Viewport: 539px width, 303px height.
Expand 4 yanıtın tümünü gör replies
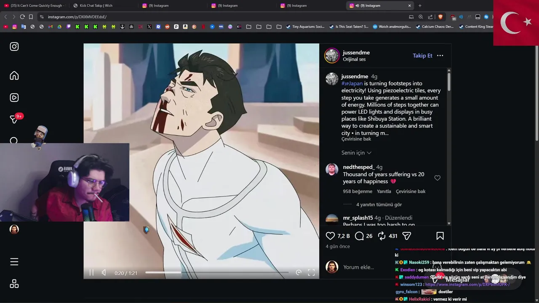(x=379, y=205)
